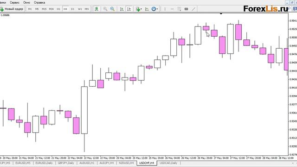Image resolution: width=297 pixels, height=167 pixels.
Task: Select the rectangle shape drawing tool
Action: (187, 9)
